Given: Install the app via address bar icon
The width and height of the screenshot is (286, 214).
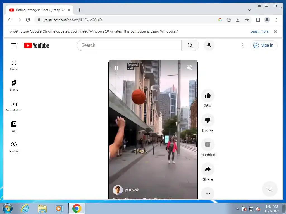Looking at the screenshot, I should 229,20.
